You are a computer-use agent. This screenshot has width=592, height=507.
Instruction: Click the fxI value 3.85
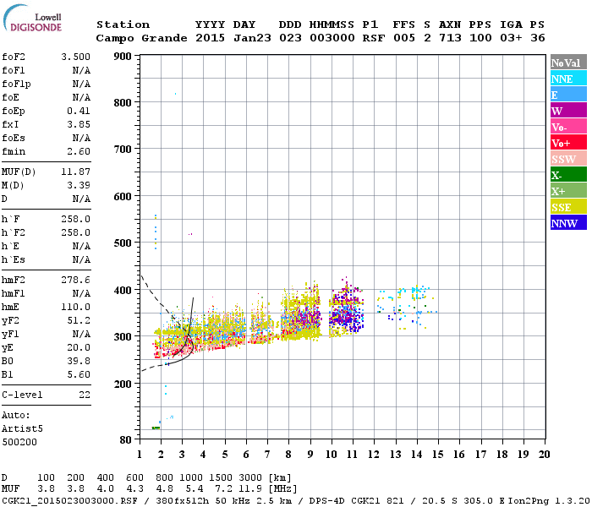(x=79, y=124)
